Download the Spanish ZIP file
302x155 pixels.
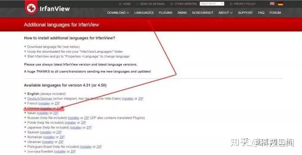click(x=59, y=132)
